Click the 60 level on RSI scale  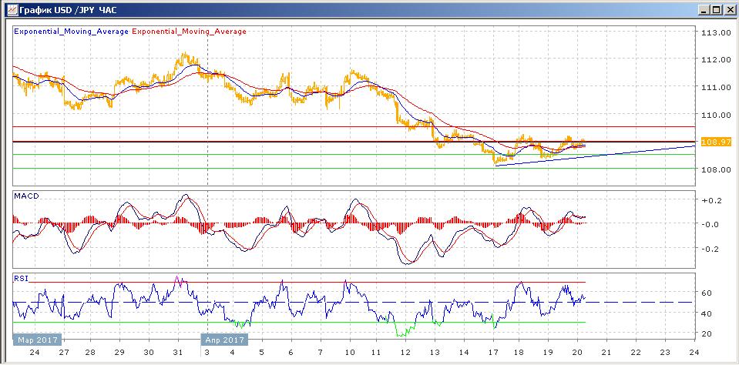click(x=706, y=293)
